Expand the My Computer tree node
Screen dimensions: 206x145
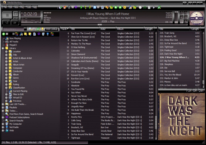click(x=3, y=124)
